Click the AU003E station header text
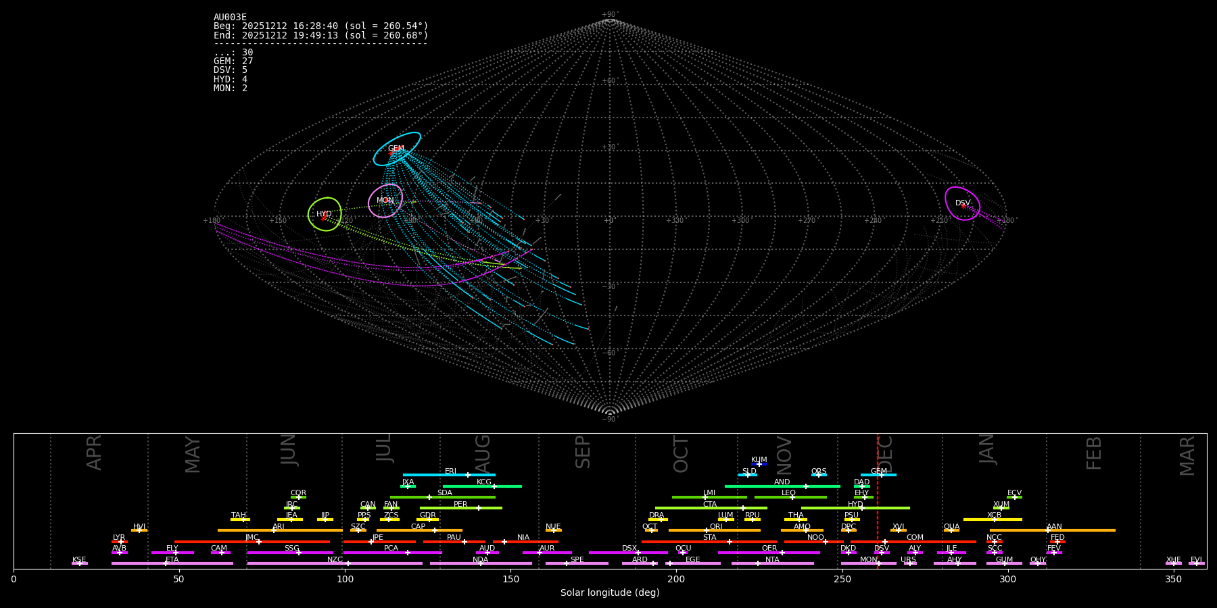The height and width of the screenshot is (608, 1217). (x=230, y=18)
